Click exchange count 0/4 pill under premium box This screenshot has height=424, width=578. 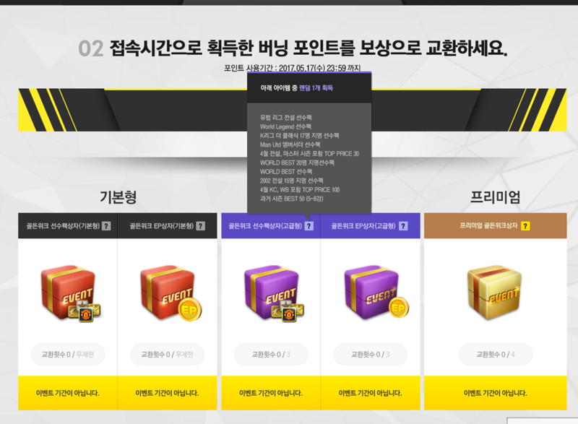(496, 355)
